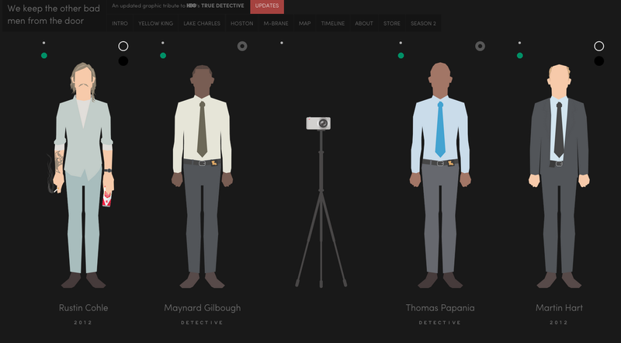The image size is (621, 343).
Task: Click the name label 'Maynard Gilbough'
Action: (203, 308)
